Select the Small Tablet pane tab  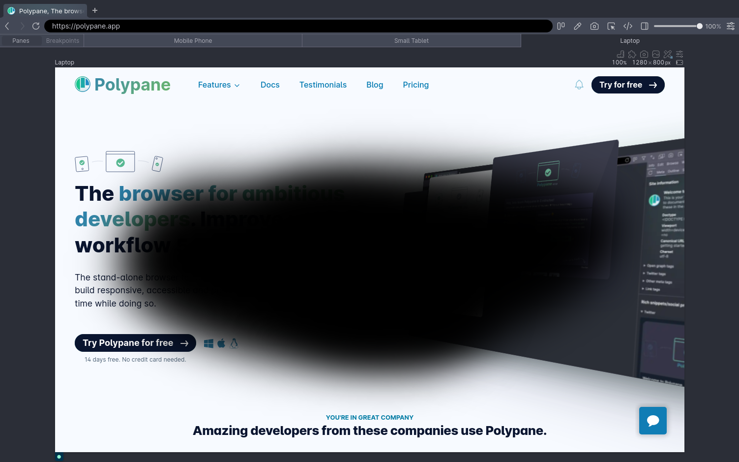click(x=412, y=41)
